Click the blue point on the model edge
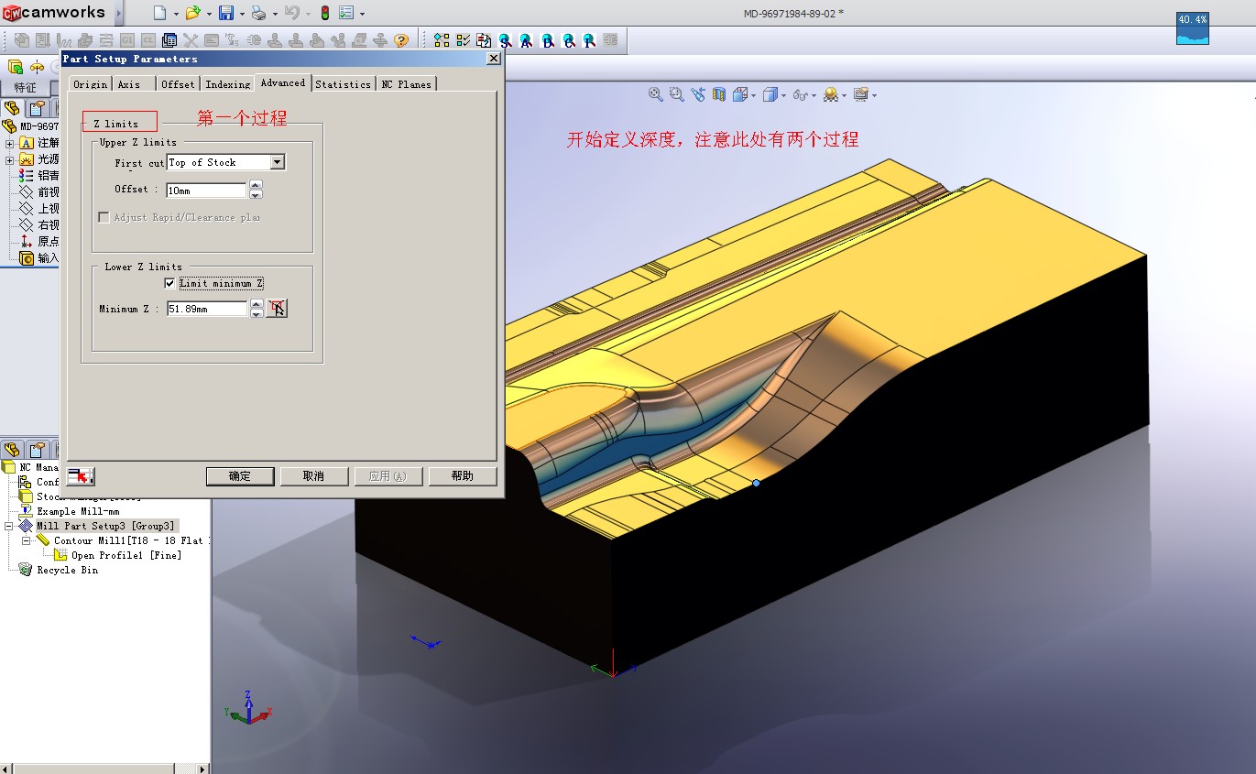This screenshot has width=1256, height=774. pos(756,483)
